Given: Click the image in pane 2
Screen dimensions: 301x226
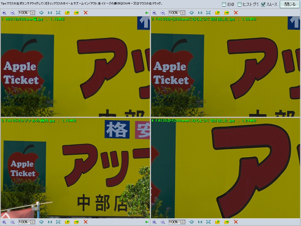Looking at the screenshot, I should pos(225,67).
